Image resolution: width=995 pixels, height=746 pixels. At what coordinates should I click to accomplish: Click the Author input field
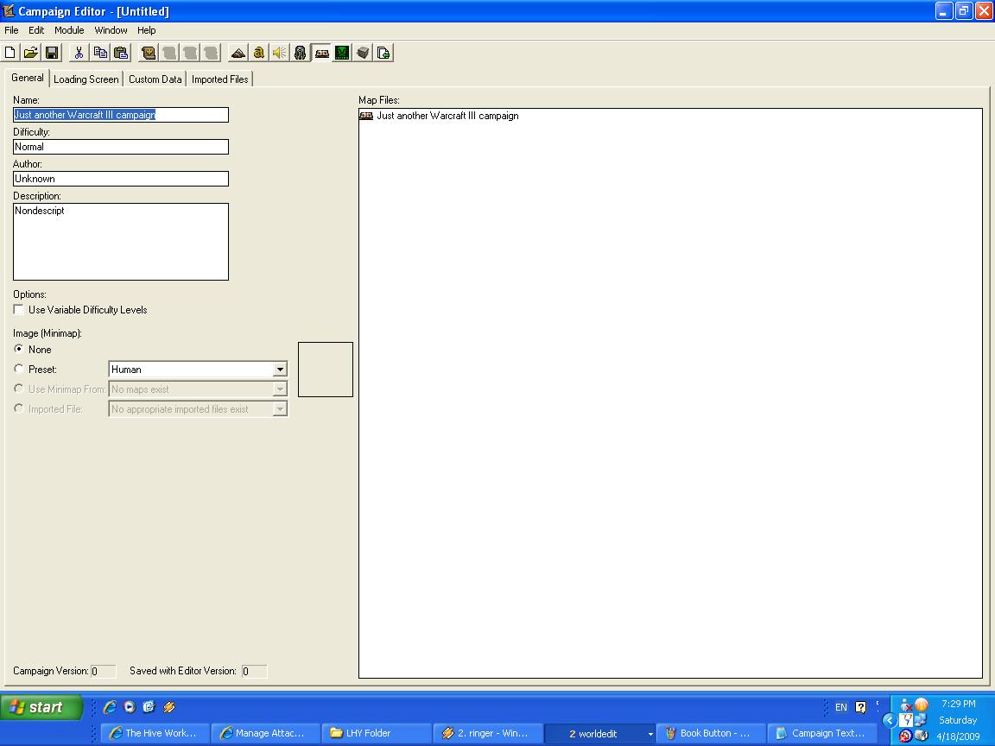121,179
